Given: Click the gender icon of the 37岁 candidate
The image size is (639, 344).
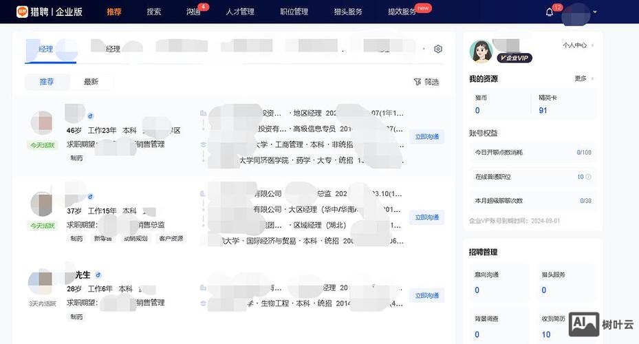Looking at the screenshot, I should tap(91, 197).
